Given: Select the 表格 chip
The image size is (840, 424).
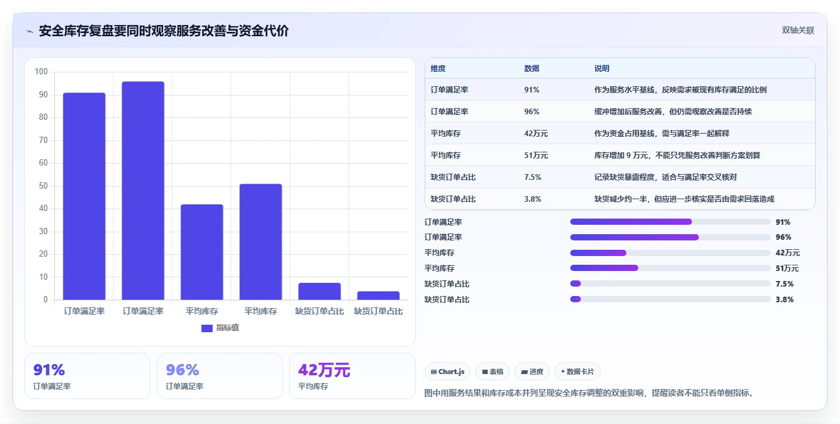Looking at the screenshot, I should pos(493,372).
